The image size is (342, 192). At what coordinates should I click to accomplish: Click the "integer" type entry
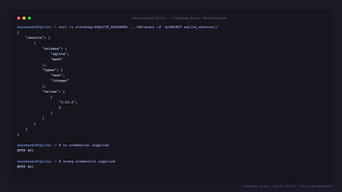pos(60,81)
